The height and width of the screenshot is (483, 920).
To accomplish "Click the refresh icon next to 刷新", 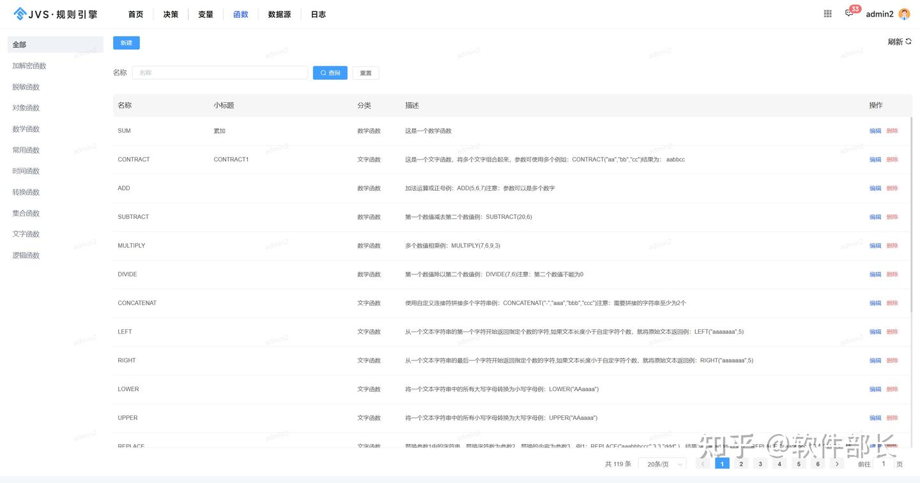I will [x=908, y=41].
